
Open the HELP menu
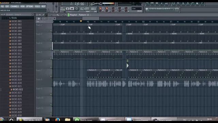(x=43, y=6)
